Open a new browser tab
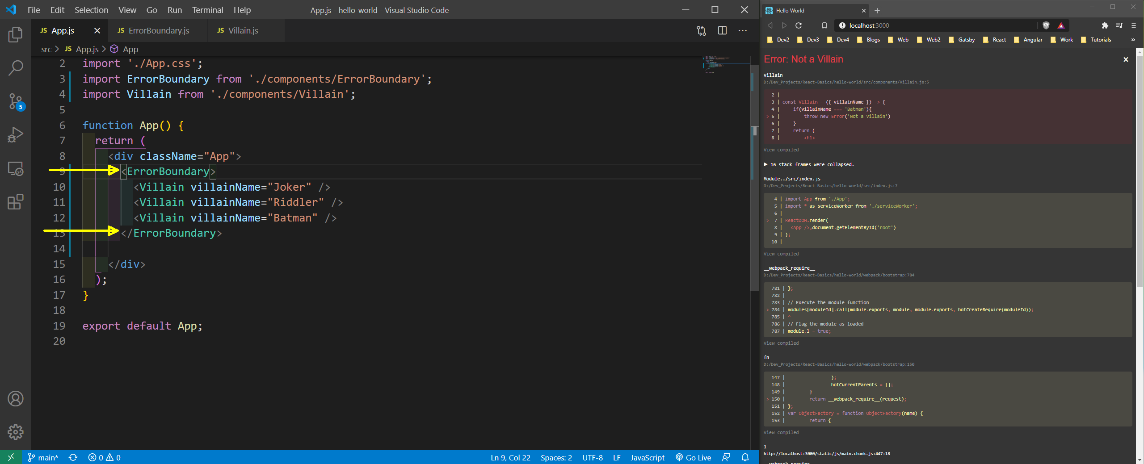The width and height of the screenshot is (1144, 464). 877,11
